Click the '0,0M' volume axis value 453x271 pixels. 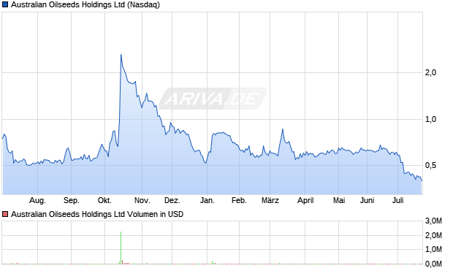[x=433, y=264]
